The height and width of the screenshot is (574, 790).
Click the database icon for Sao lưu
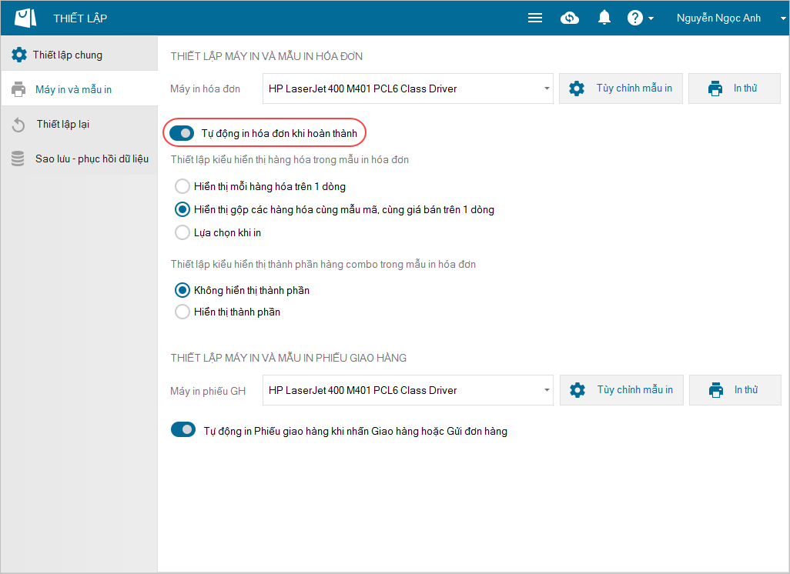(x=18, y=159)
